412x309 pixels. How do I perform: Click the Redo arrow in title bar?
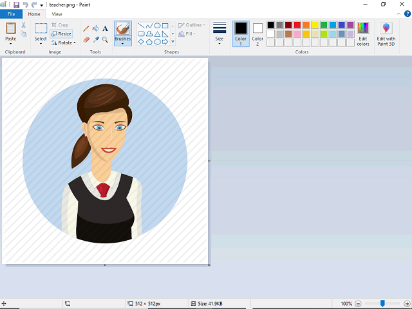click(34, 5)
